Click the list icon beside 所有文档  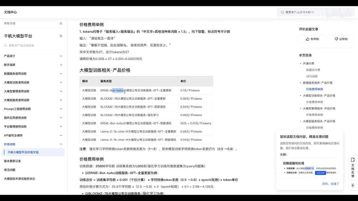click(x=61, y=23)
